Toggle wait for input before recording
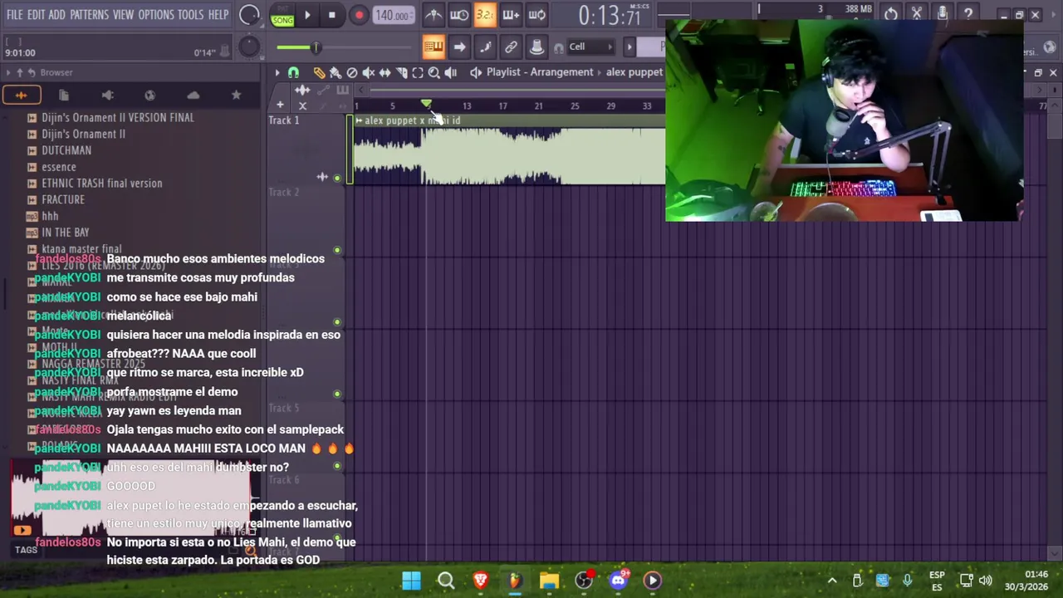 pyautogui.click(x=459, y=14)
